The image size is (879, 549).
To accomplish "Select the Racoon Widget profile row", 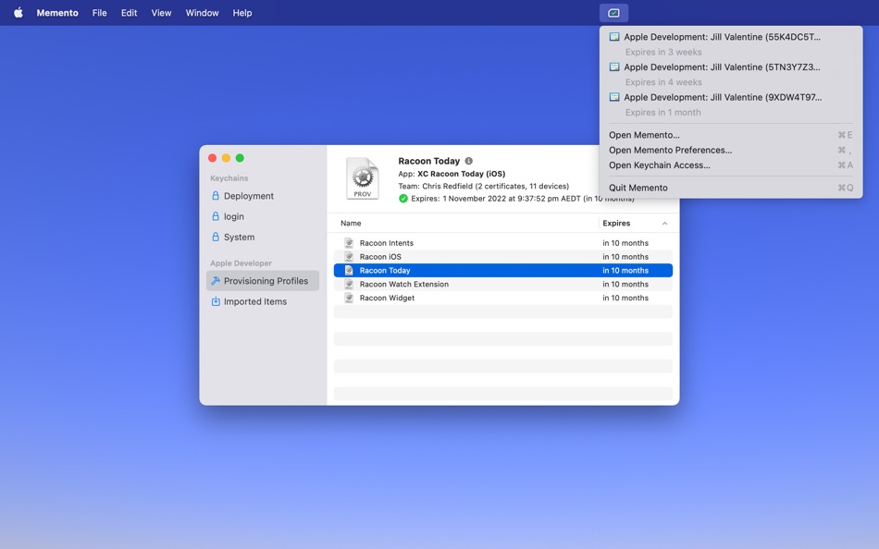I will 502,298.
